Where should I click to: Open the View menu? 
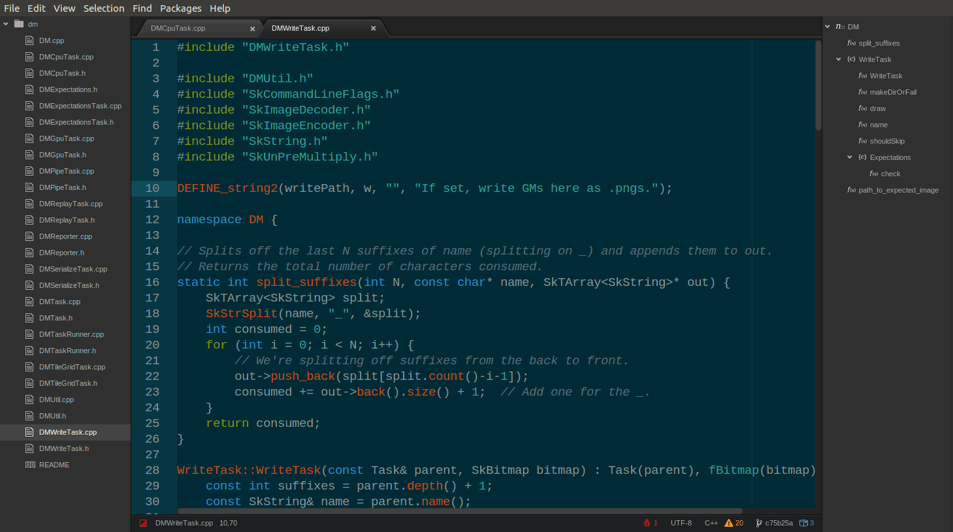pos(65,8)
